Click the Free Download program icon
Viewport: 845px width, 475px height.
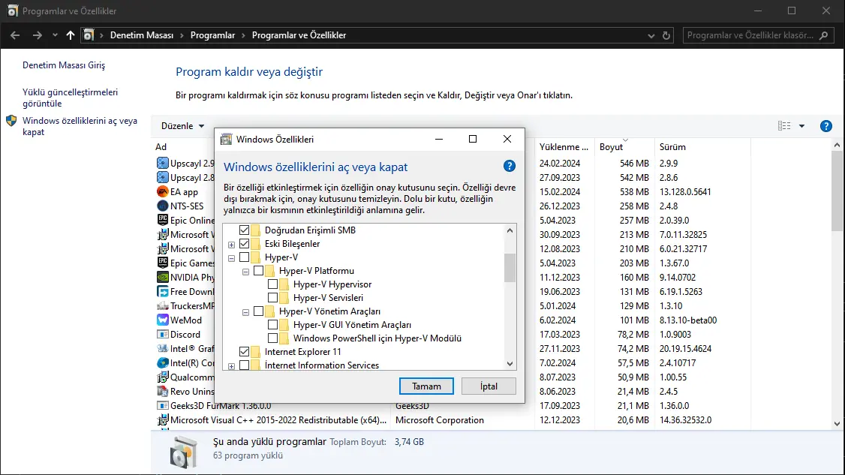(x=162, y=292)
